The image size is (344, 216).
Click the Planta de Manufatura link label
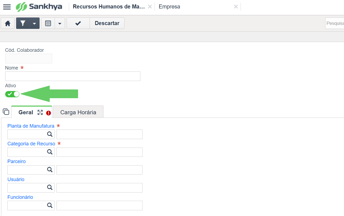point(31,126)
